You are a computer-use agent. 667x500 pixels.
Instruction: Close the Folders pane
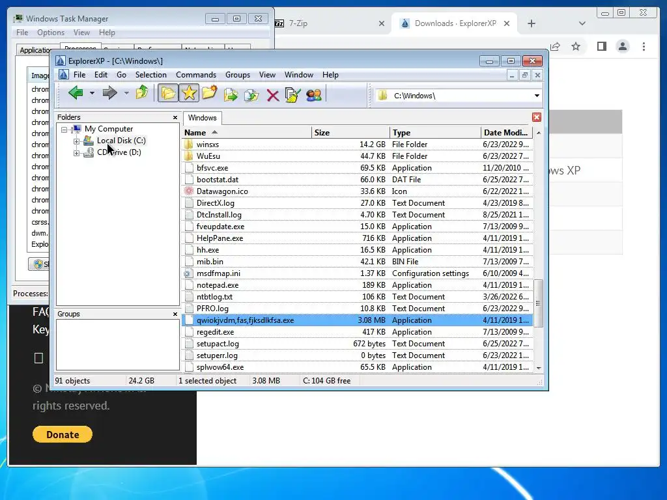(x=175, y=117)
